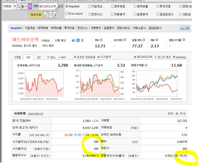Viewport: 198px width, 166px height.
Task: Increase font size with large 가 icon
Action: click(56, 15)
